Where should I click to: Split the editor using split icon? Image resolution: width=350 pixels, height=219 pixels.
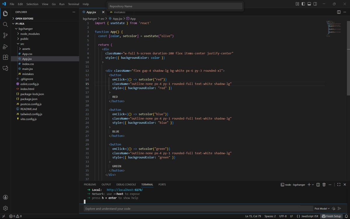coord(338,12)
